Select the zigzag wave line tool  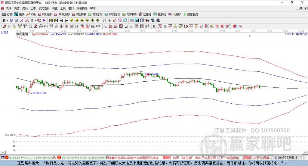(131, 26)
